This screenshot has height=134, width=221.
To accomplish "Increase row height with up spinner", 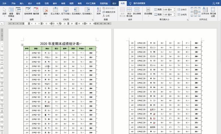I will [x=174, y=9].
